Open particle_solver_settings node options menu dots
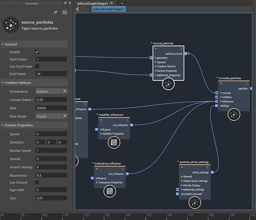Screen dimensions: 256x220 (207, 167)
